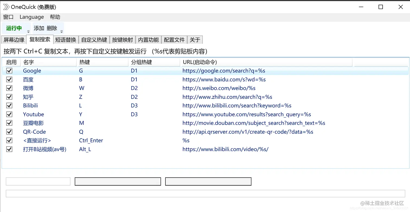Toggle the 微博 row checkbox
This screenshot has height=212, width=410.
pyautogui.click(x=9, y=88)
